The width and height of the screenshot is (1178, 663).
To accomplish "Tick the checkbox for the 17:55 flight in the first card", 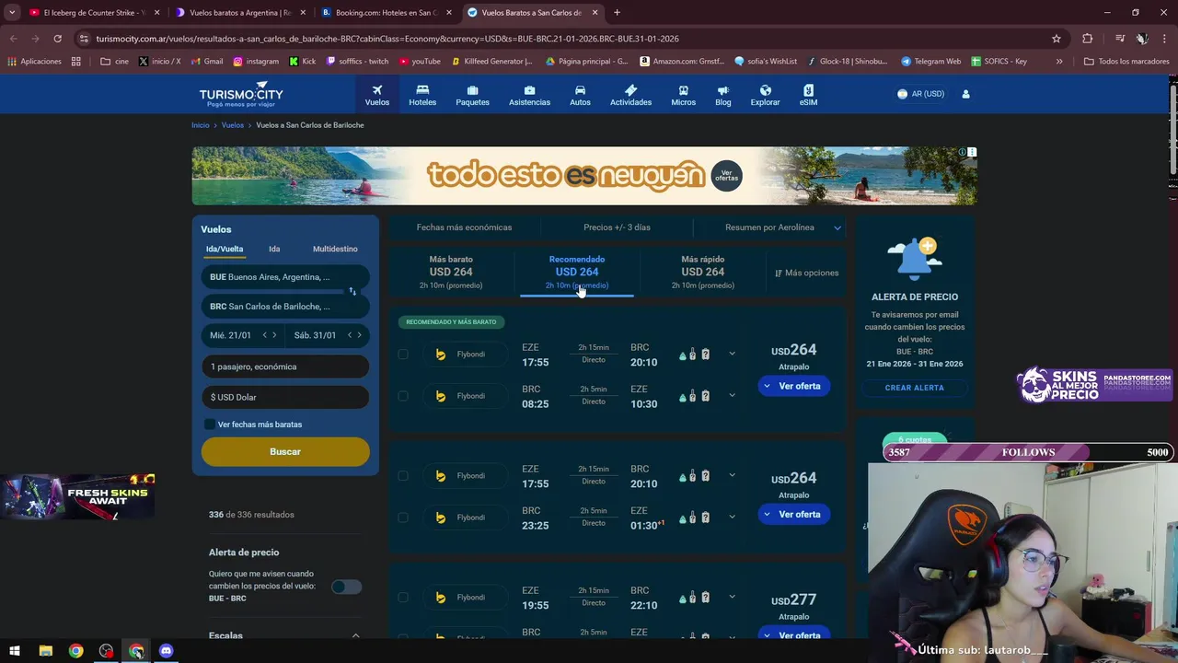I will point(403,355).
